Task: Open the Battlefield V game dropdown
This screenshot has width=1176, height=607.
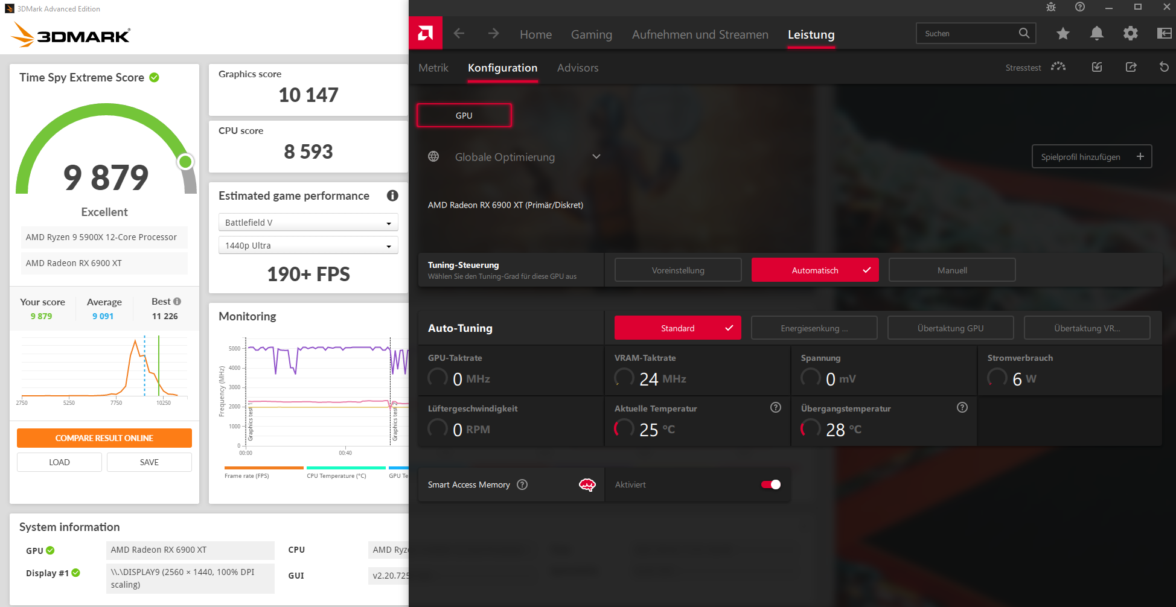Action: (x=308, y=223)
